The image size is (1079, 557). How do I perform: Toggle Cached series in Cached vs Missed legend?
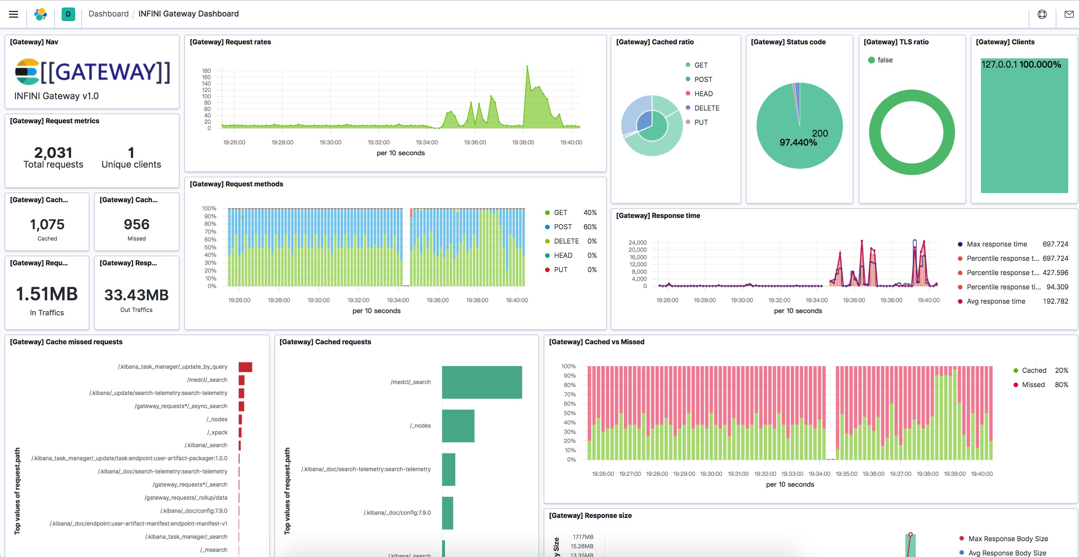pos(1030,371)
